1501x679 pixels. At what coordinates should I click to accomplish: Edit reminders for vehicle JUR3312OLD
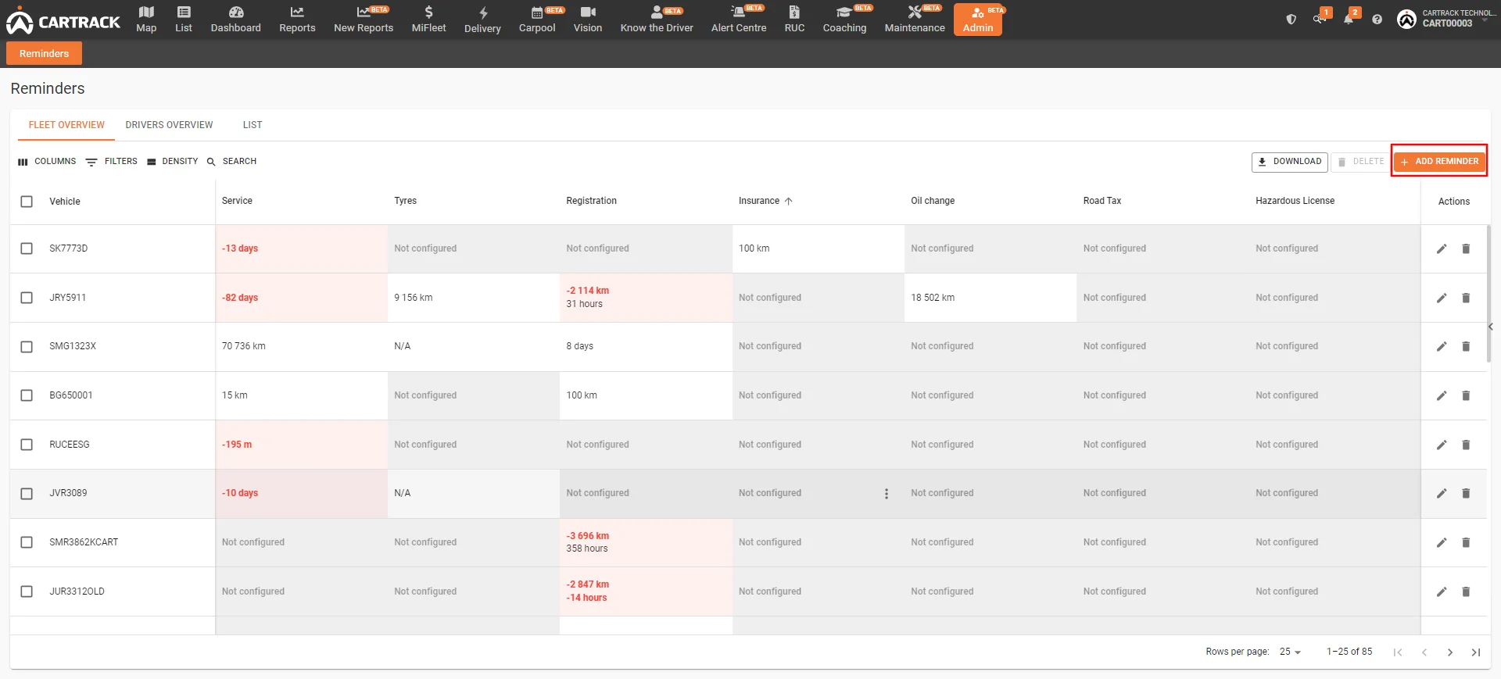point(1442,591)
